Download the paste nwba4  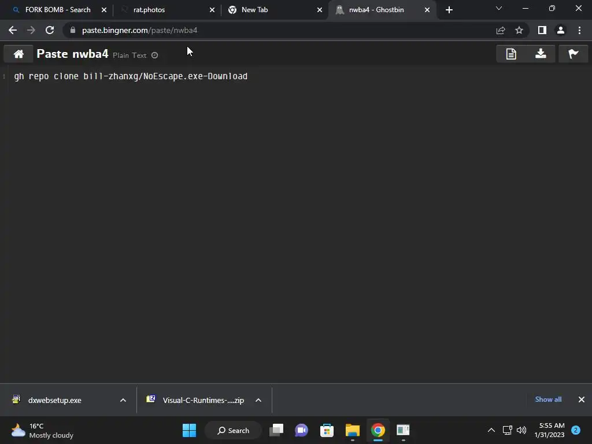[x=541, y=54]
